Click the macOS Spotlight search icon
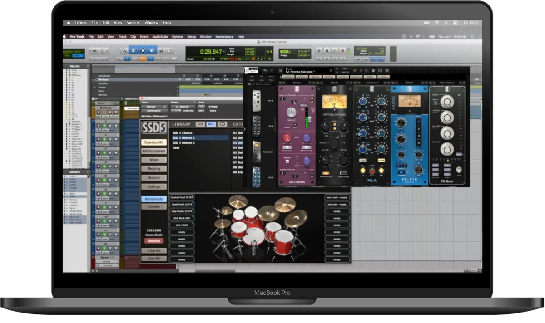The image size is (545, 323). pos(446,23)
